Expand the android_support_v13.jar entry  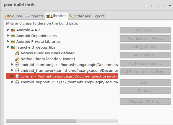point(12,82)
